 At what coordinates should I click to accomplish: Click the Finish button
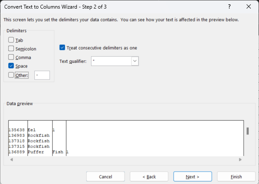(236, 177)
